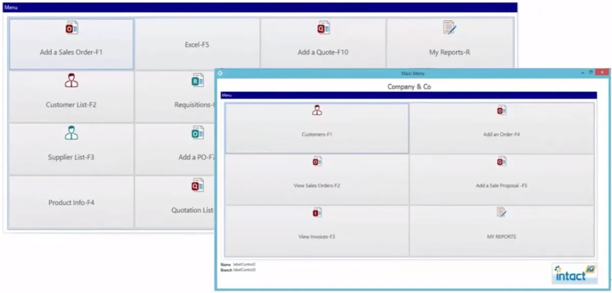Click the Menu title bar of back window
Viewport: 612px width, 293px height.
tap(260, 7)
